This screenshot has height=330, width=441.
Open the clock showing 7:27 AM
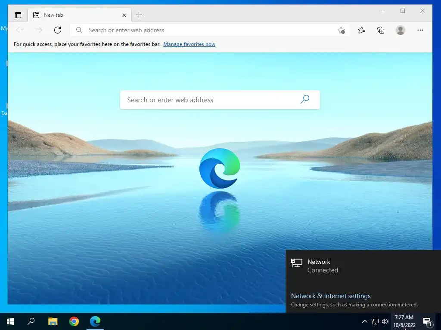(404, 321)
